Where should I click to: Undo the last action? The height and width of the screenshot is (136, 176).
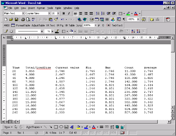click(62, 19)
